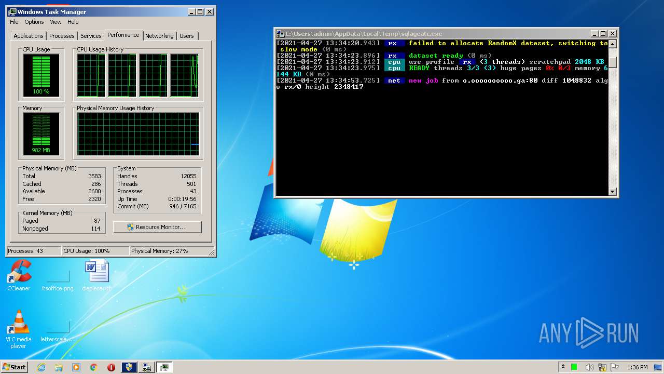Screen dimensions: 664x374
Task: Open Windows Media Player taskbar icon
Action: (x=76, y=367)
